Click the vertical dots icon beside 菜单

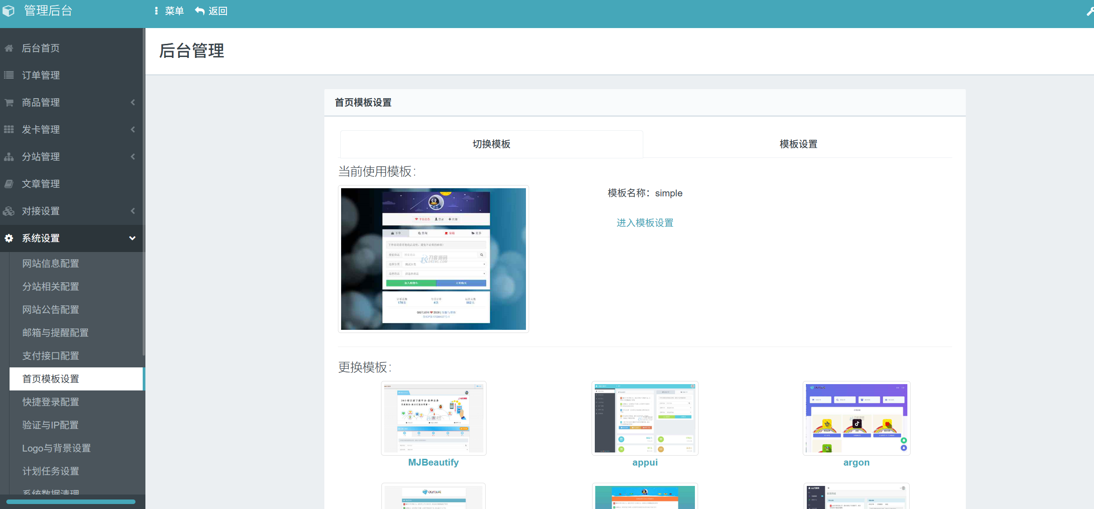point(156,10)
